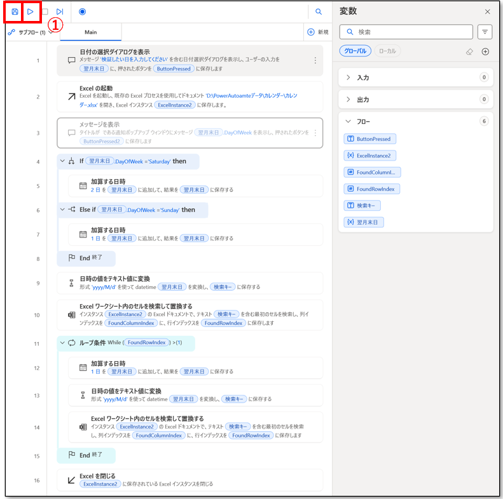Collapse the ループ条件 While block

click(62, 343)
